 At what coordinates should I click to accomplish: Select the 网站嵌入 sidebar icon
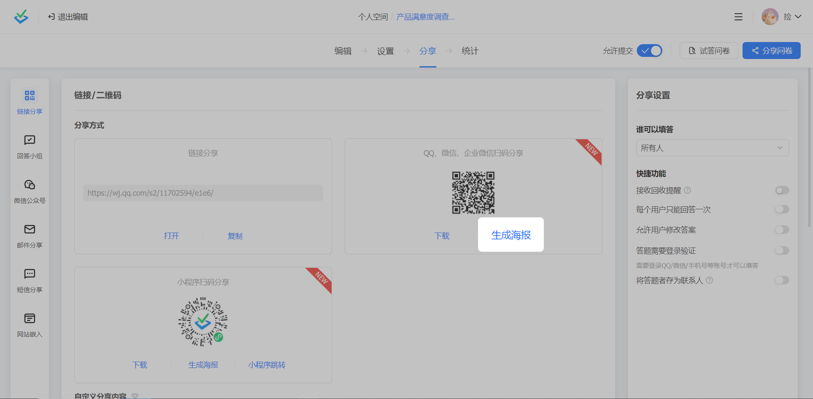(30, 318)
